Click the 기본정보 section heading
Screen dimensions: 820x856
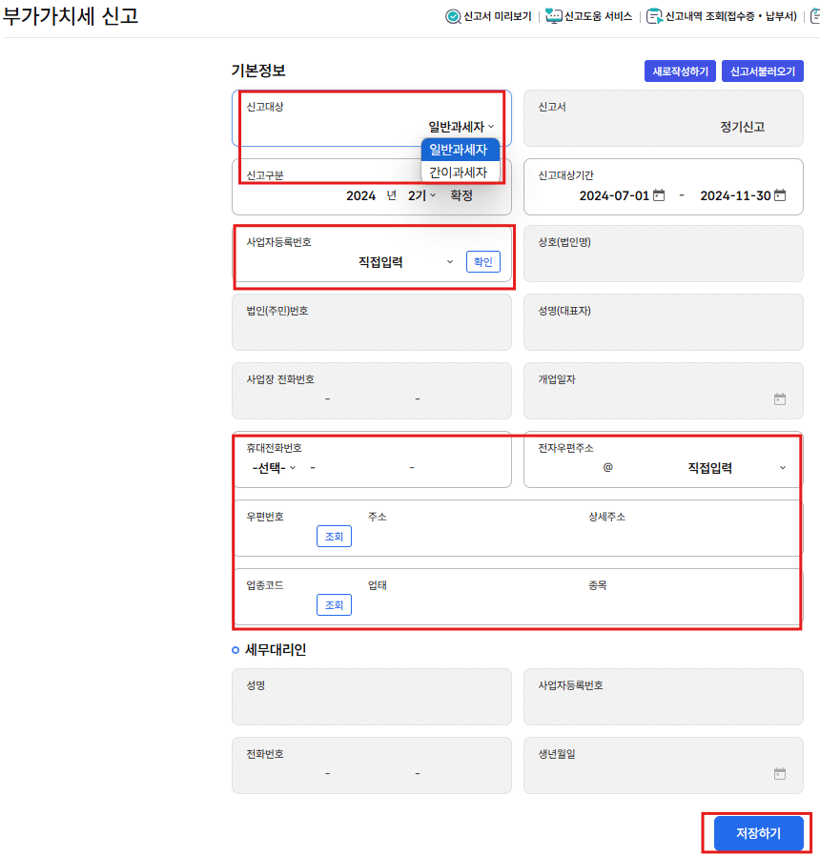[258, 71]
